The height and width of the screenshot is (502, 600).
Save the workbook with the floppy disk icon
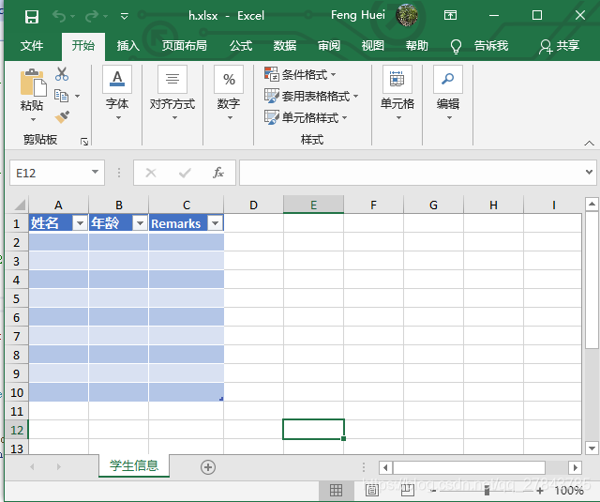[x=31, y=17]
